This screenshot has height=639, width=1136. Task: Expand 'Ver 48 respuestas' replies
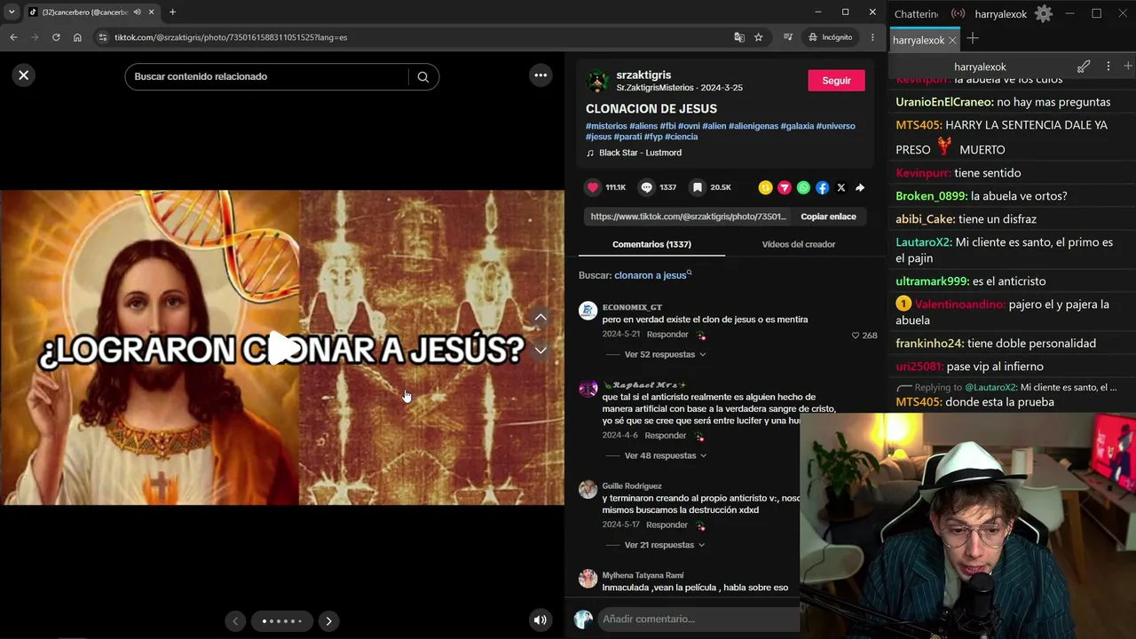tap(665, 455)
